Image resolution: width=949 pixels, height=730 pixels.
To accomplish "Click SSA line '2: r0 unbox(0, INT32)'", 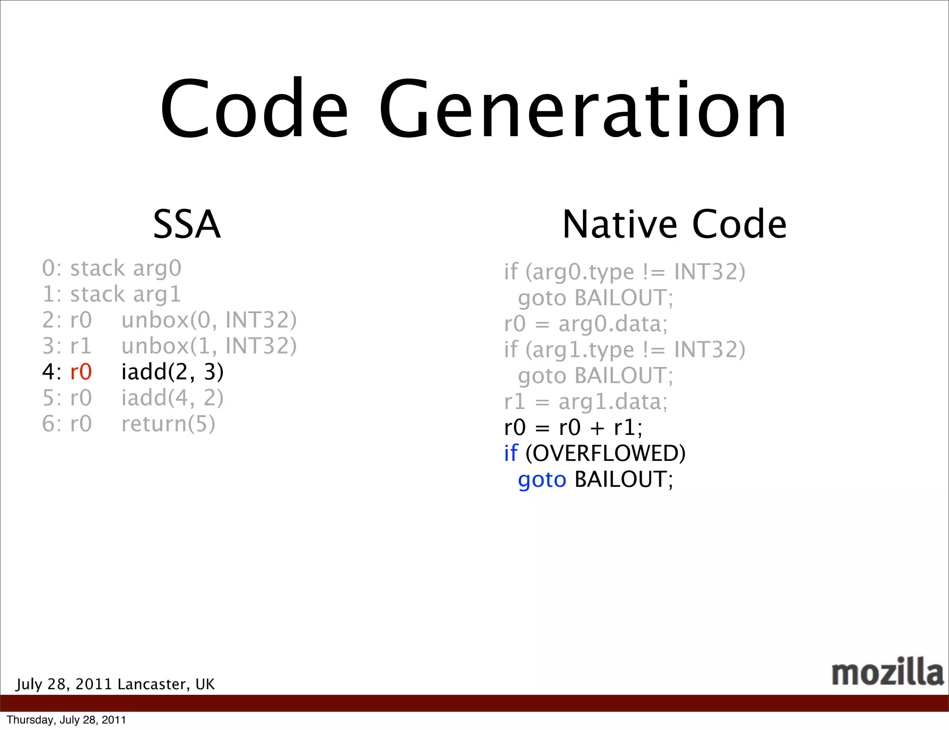I will (170, 320).
